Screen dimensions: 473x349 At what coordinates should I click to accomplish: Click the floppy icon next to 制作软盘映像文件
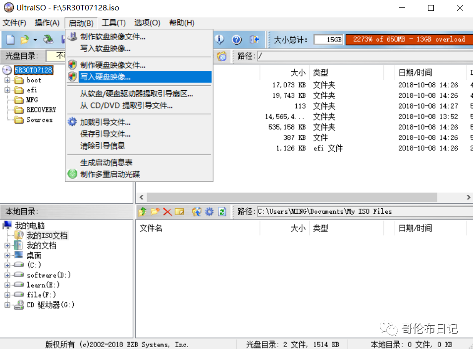tap(72, 37)
